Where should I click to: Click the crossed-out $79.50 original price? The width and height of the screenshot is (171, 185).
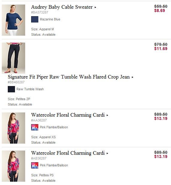tap(161, 44)
